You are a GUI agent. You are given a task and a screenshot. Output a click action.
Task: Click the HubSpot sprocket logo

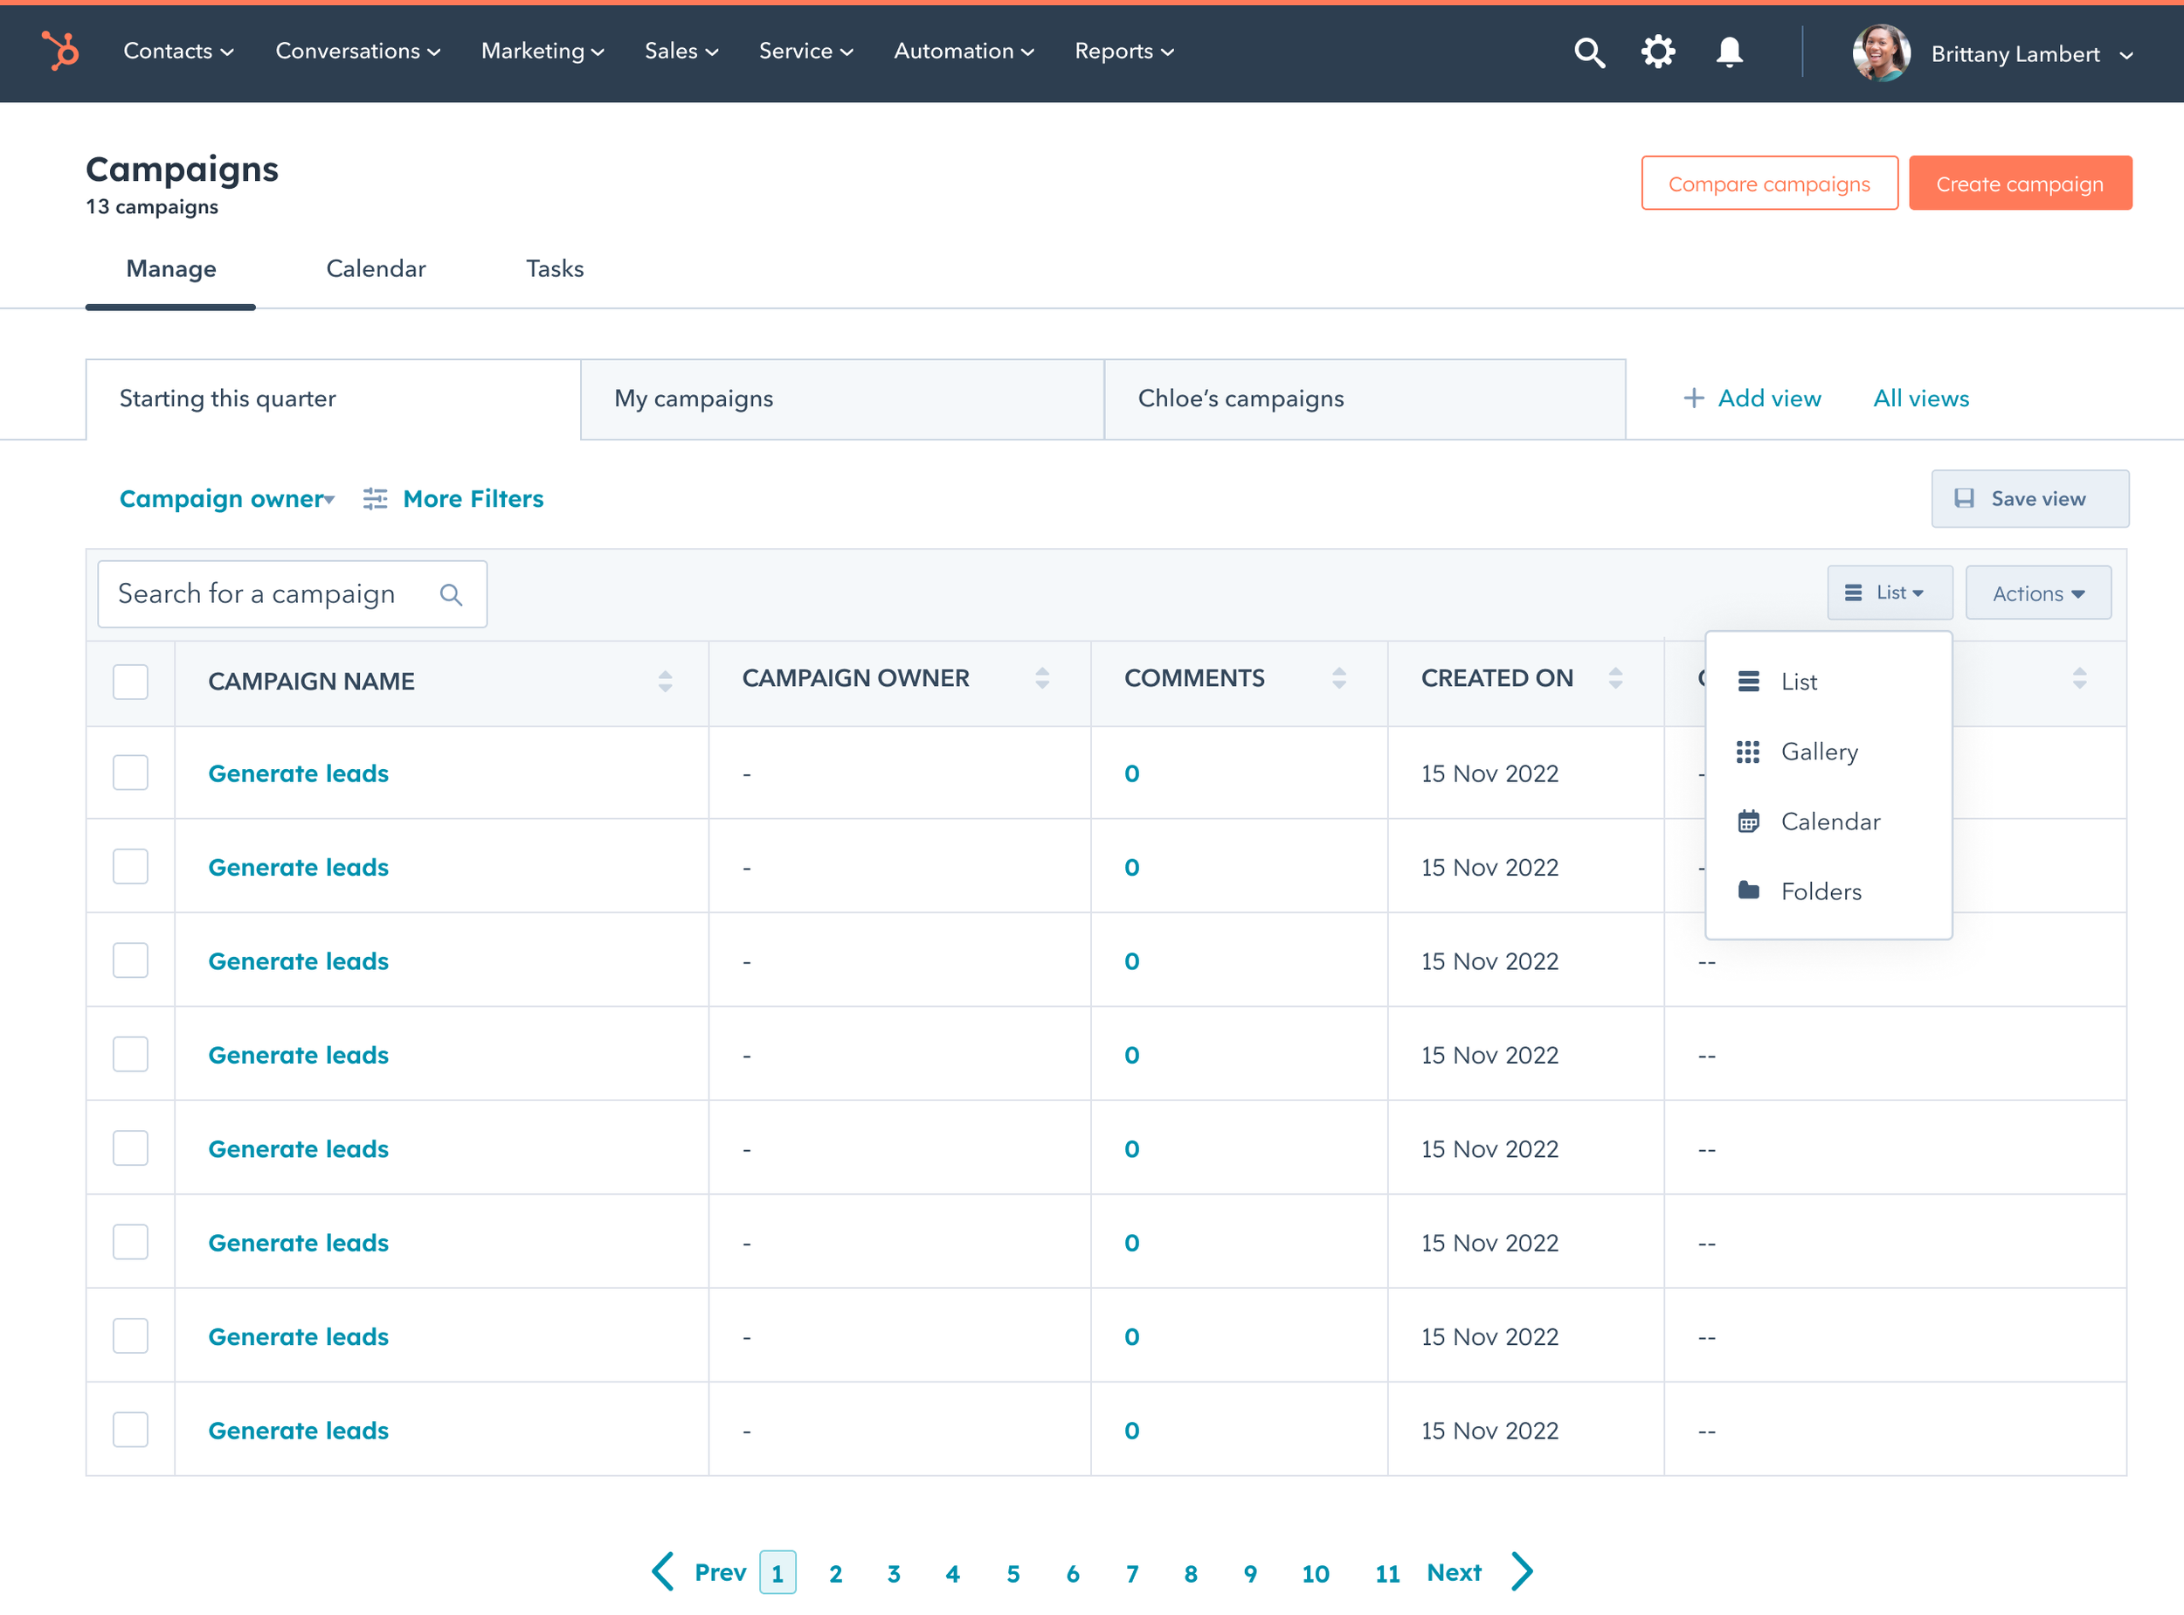60,51
